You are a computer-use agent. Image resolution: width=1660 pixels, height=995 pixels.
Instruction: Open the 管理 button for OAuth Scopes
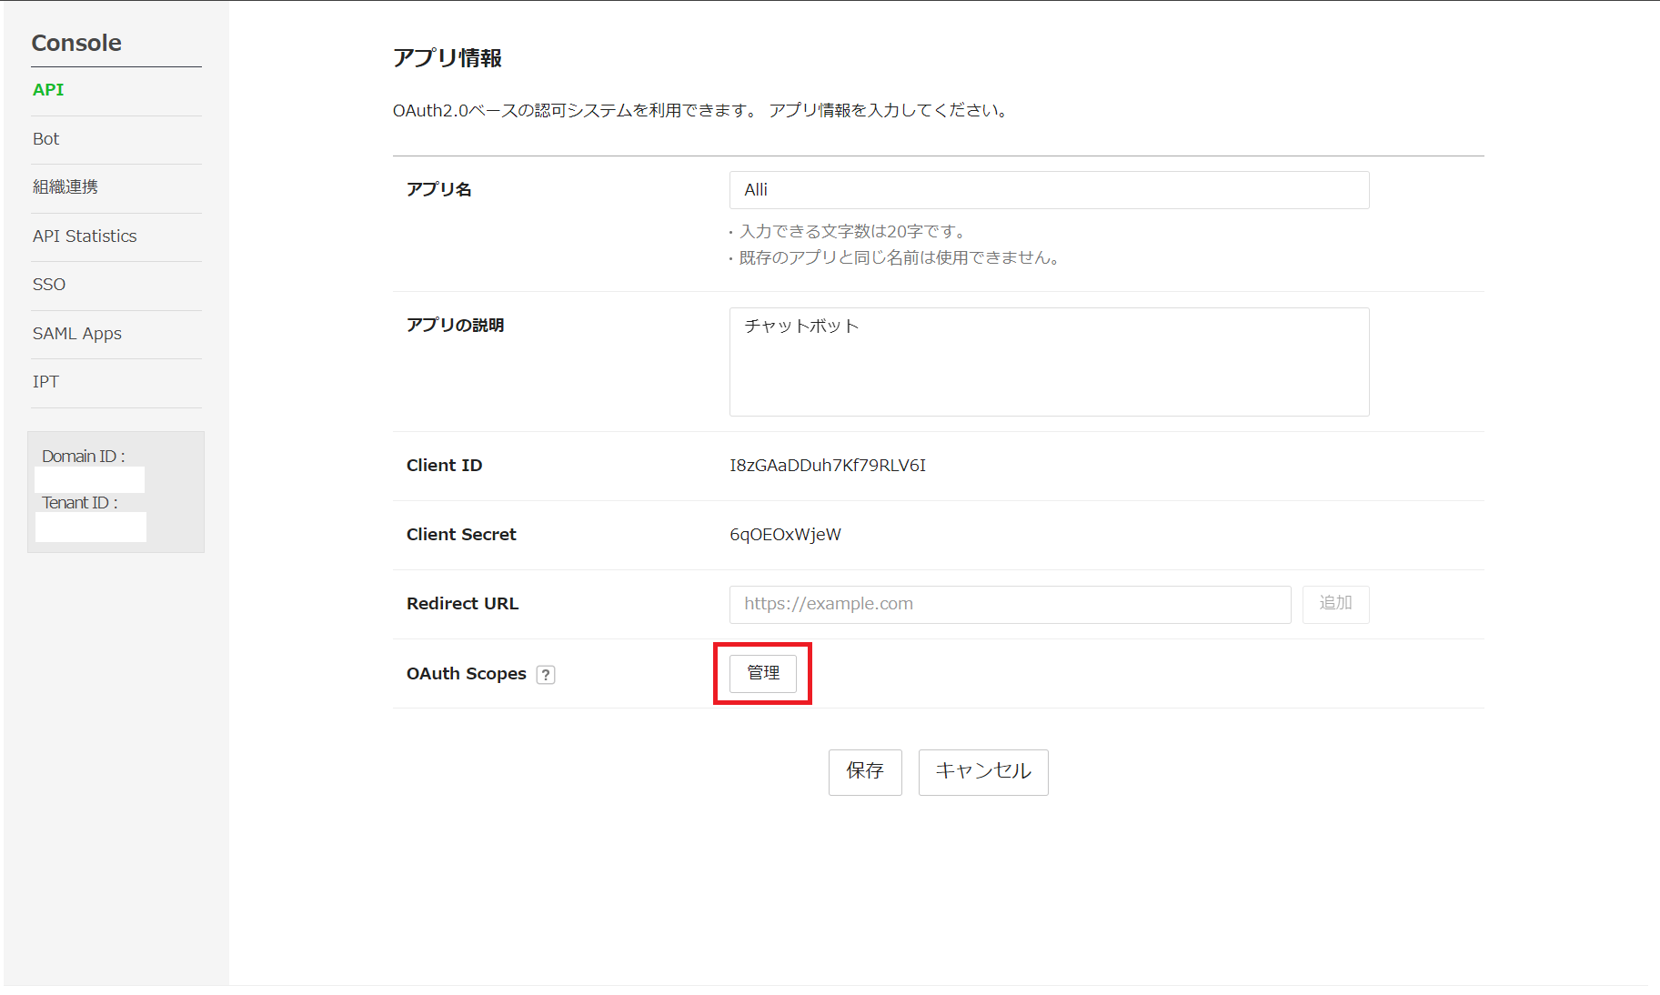point(762,673)
